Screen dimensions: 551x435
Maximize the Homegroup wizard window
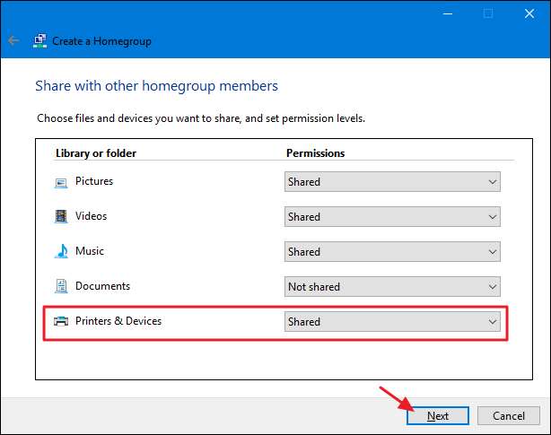click(x=488, y=13)
